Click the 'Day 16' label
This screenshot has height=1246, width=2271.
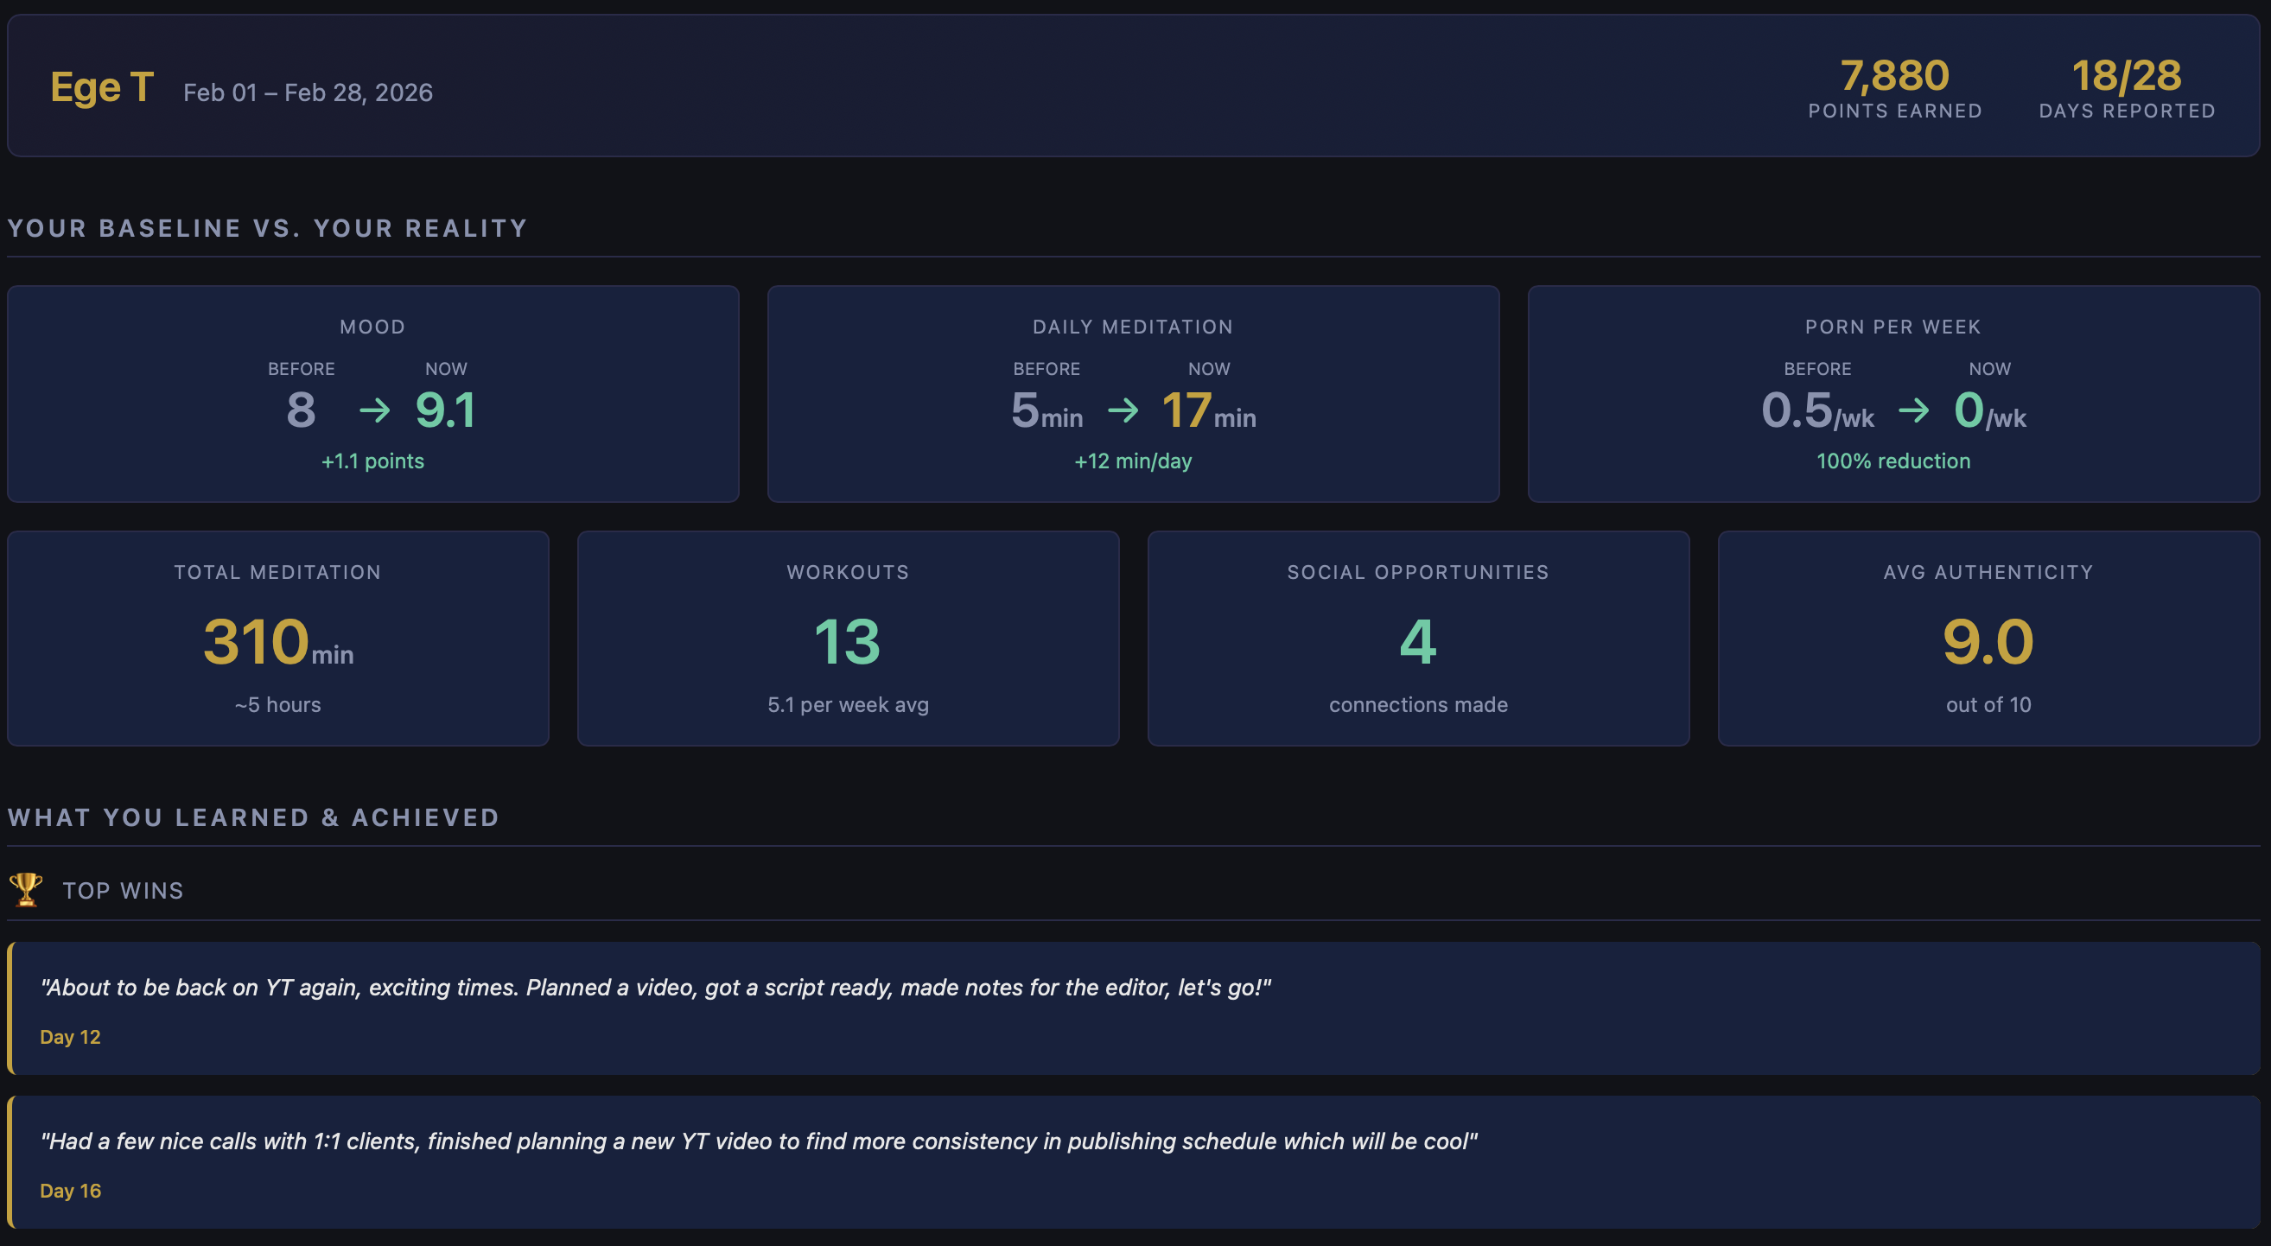tap(71, 1191)
